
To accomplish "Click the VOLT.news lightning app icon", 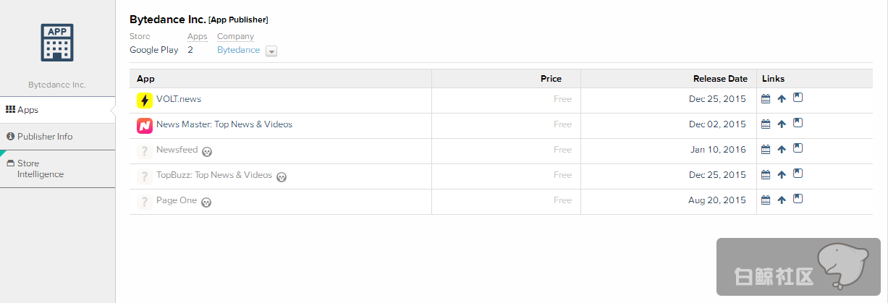I will [145, 101].
